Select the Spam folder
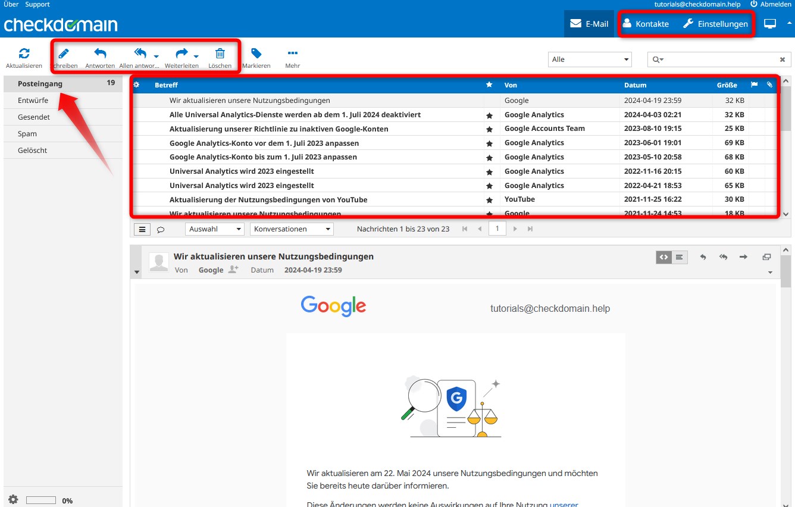Viewport: 795px width, 507px height. coord(63,134)
